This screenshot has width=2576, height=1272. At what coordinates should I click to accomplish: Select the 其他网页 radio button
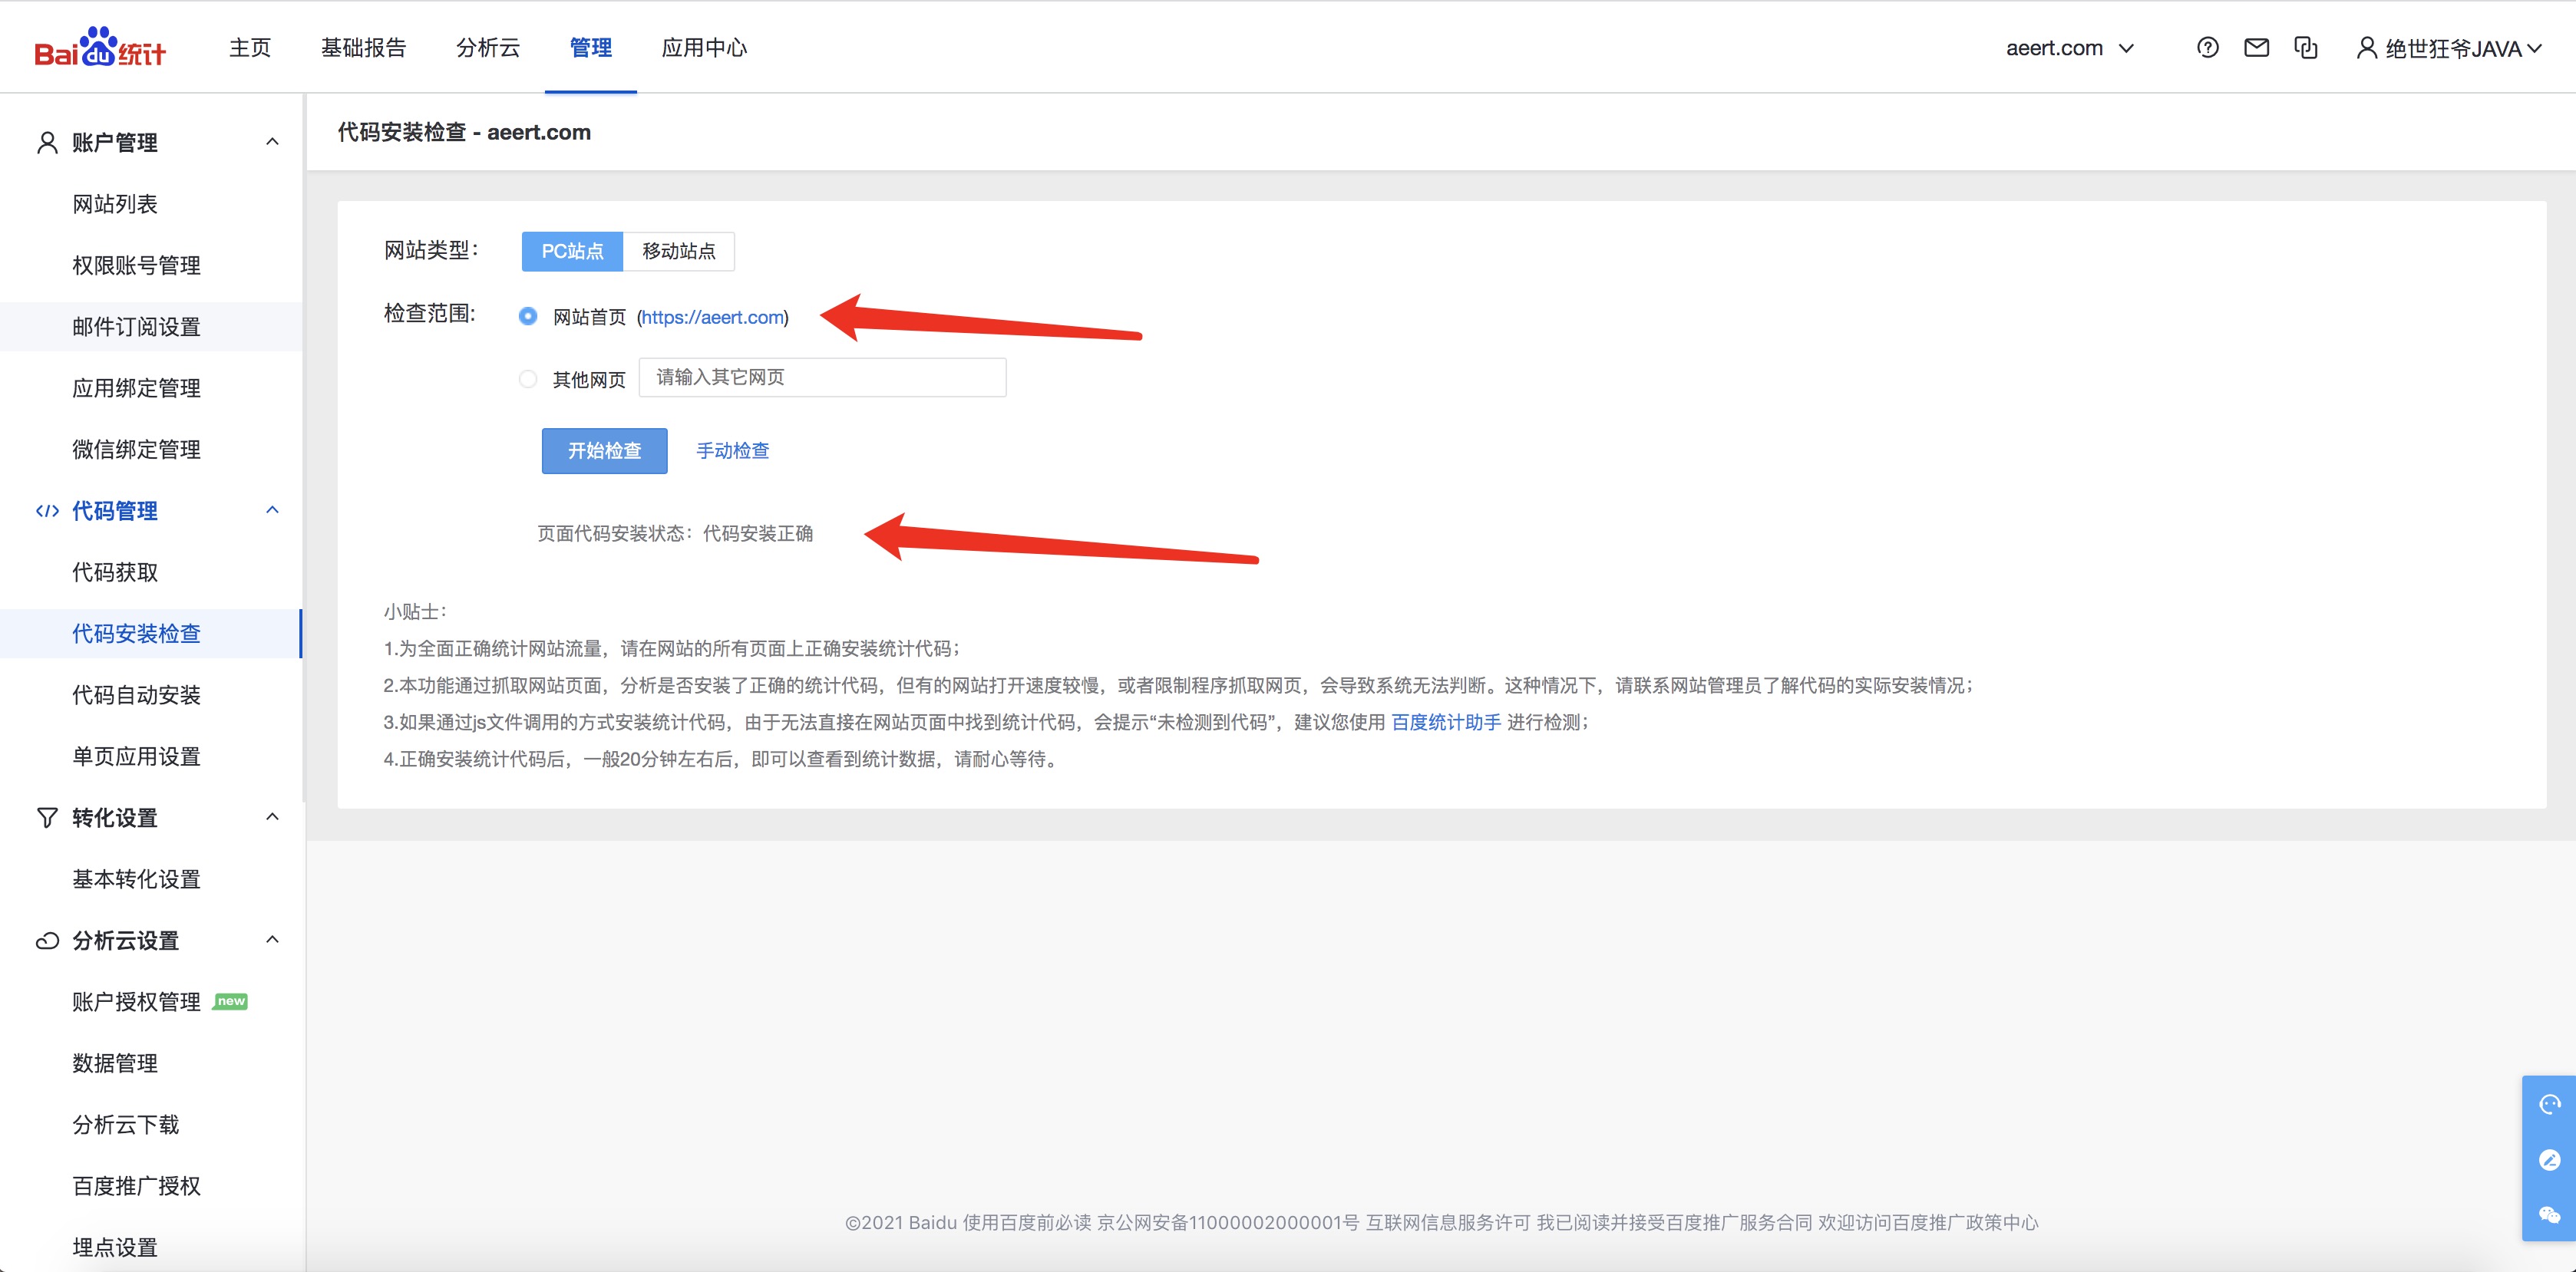pos(528,380)
